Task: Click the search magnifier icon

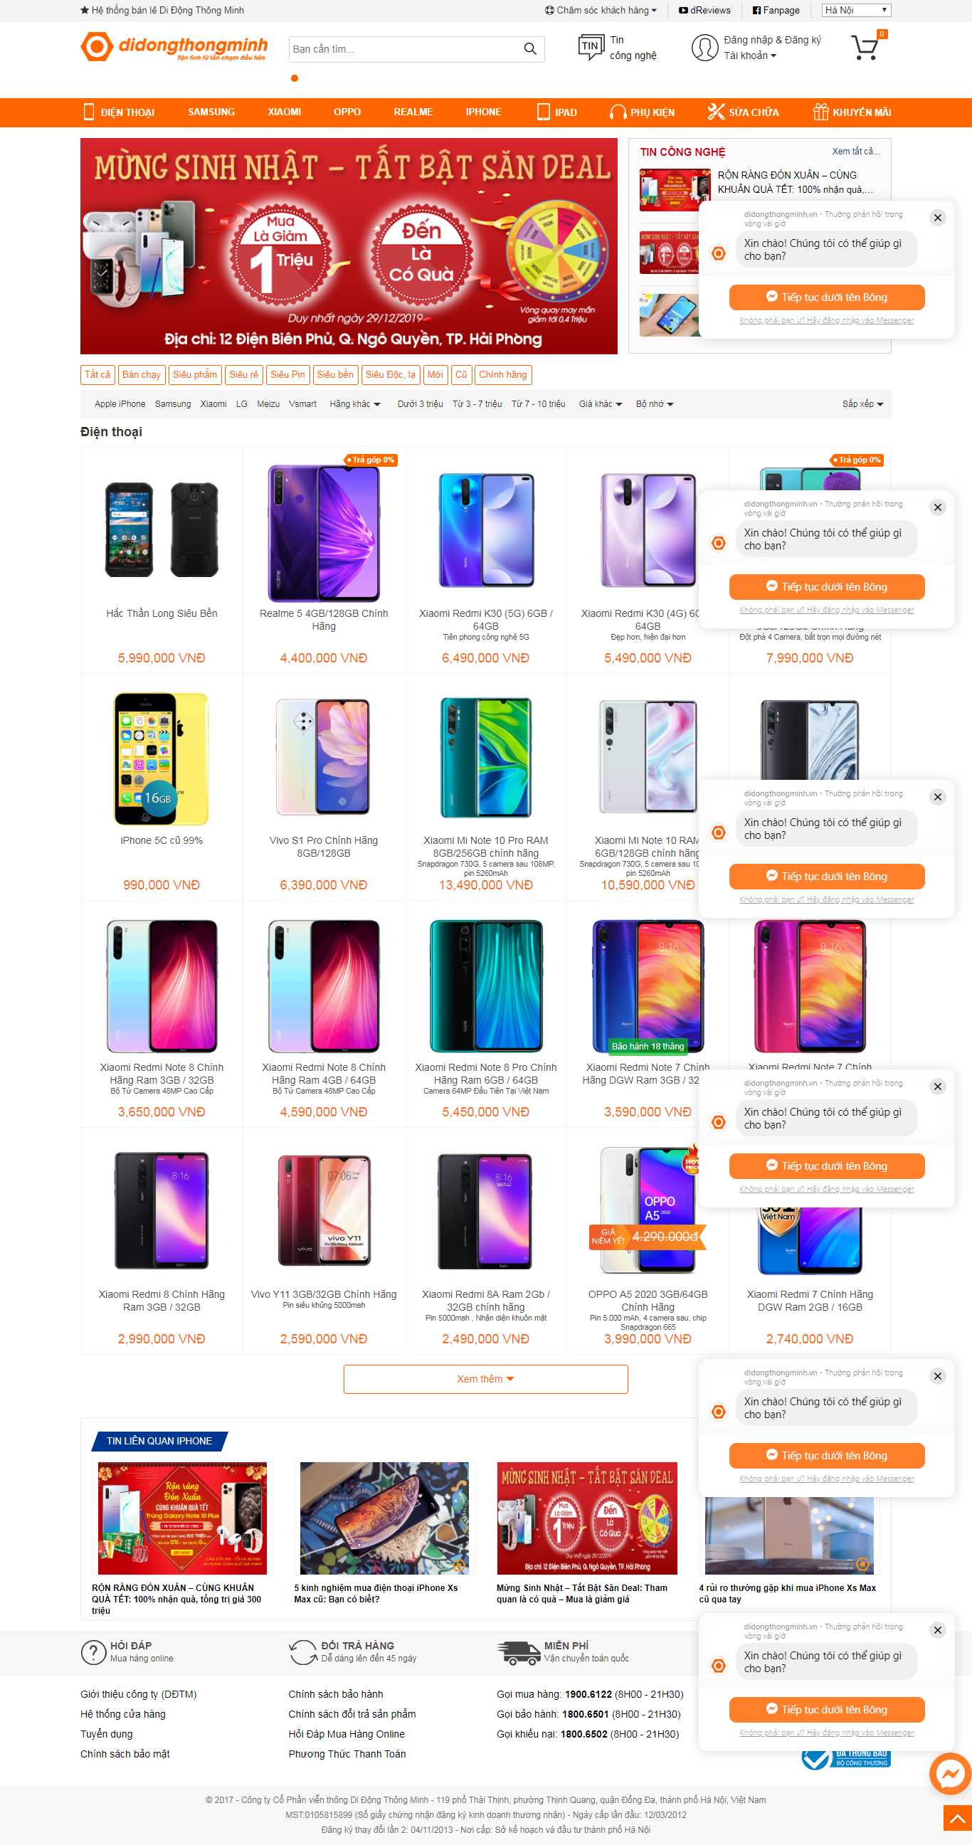Action: pos(530,48)
